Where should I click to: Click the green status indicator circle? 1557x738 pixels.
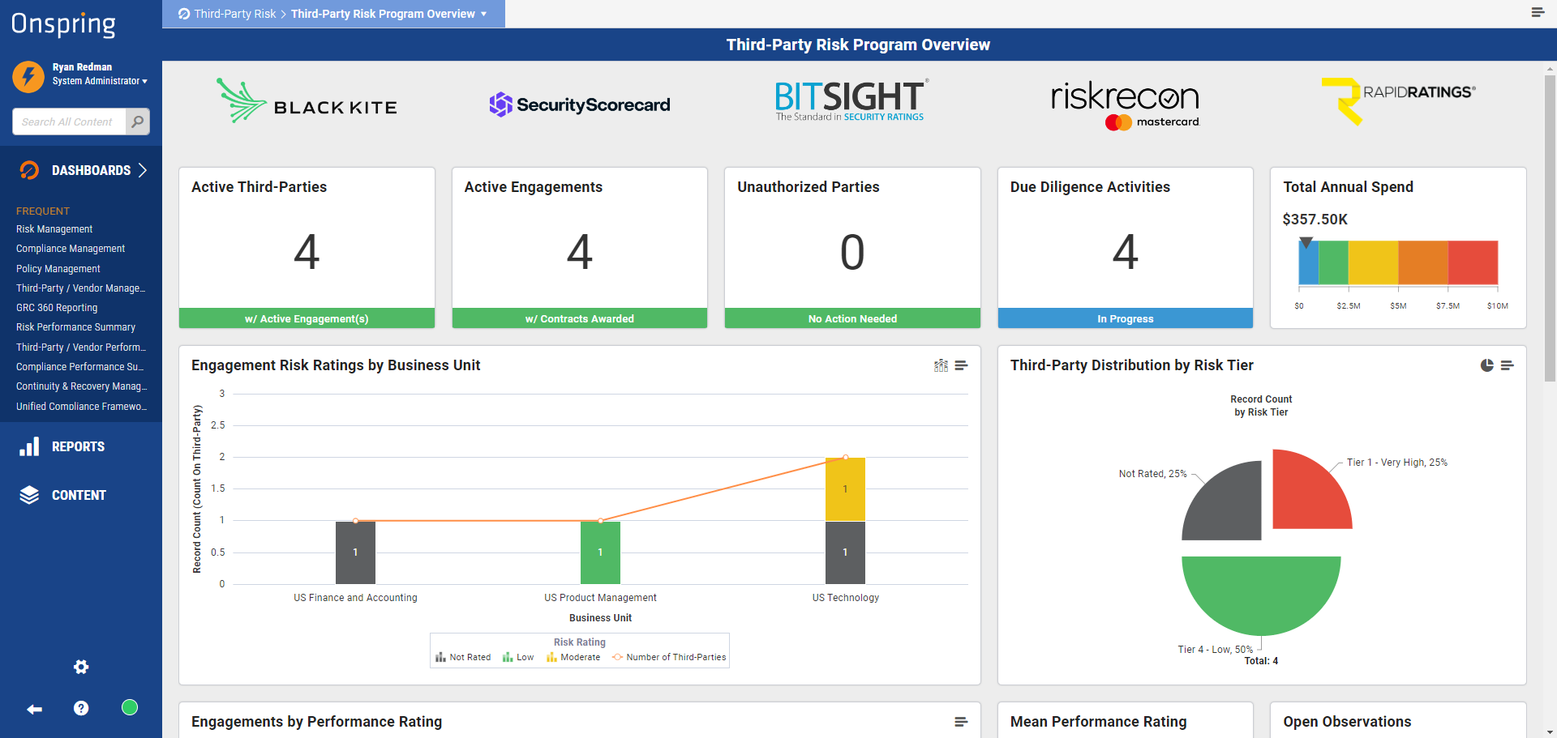(x=129, y=707)
